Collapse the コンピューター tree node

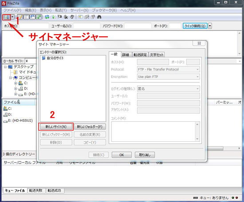tap(11, 78)
